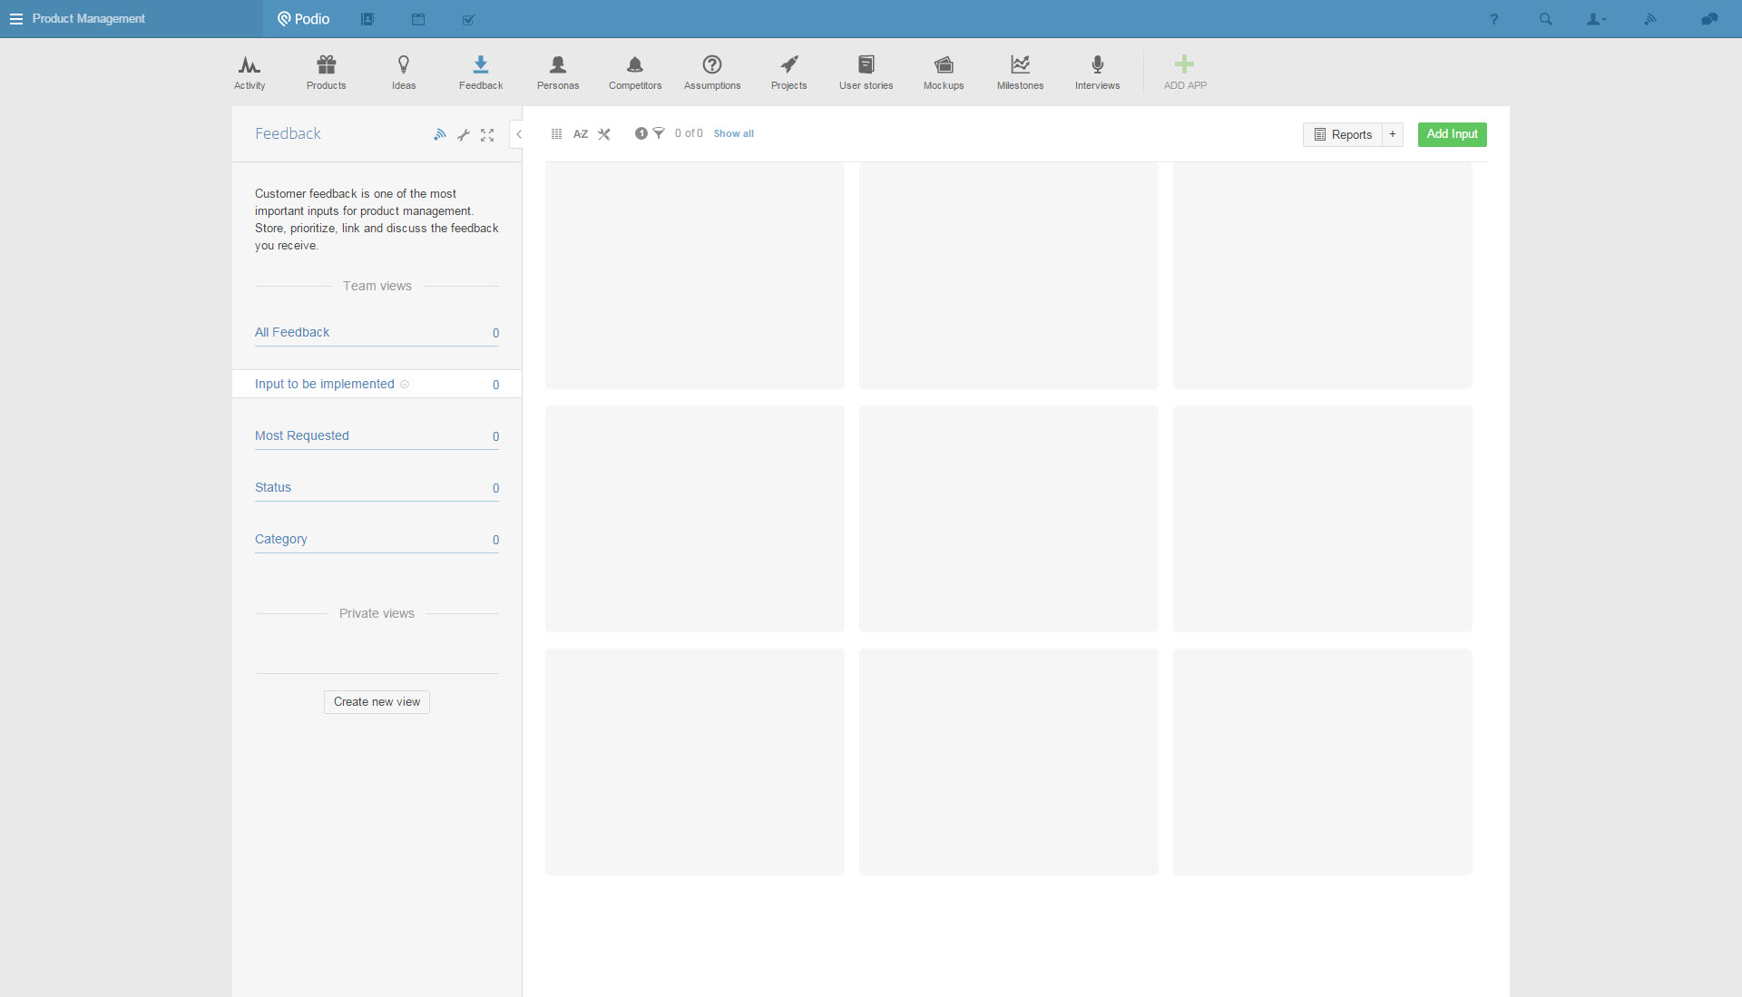The width and height of the screenshot is (1742, 997).
Task: Click the Feedback app follow/RSS icon
Action: pos(440,134)
